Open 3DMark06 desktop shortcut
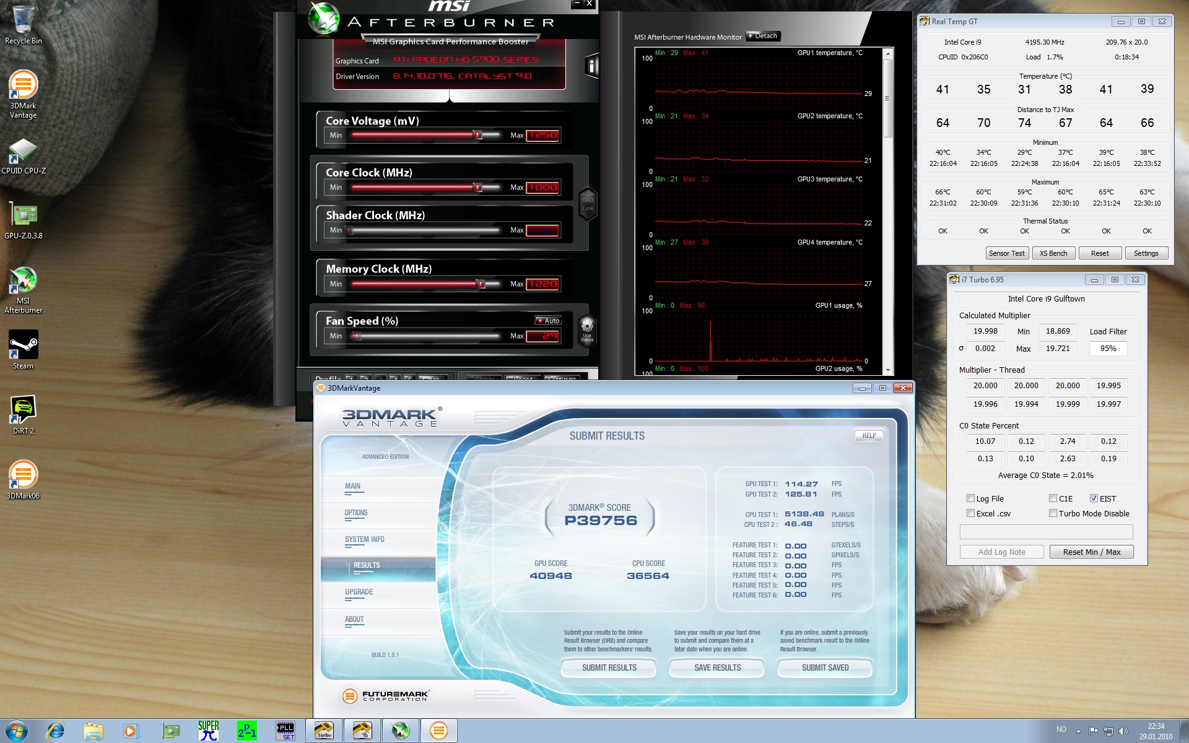The width and height of the screenshot is (1189, 743). (x=23, y=479)
